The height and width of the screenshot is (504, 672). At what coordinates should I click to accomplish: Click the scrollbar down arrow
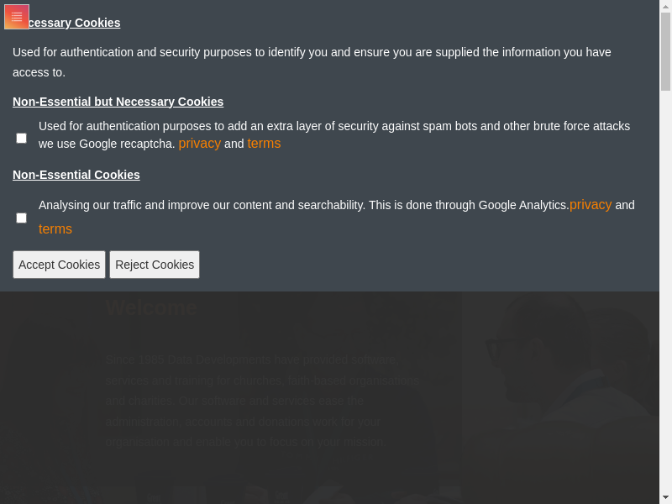point(665,497)
